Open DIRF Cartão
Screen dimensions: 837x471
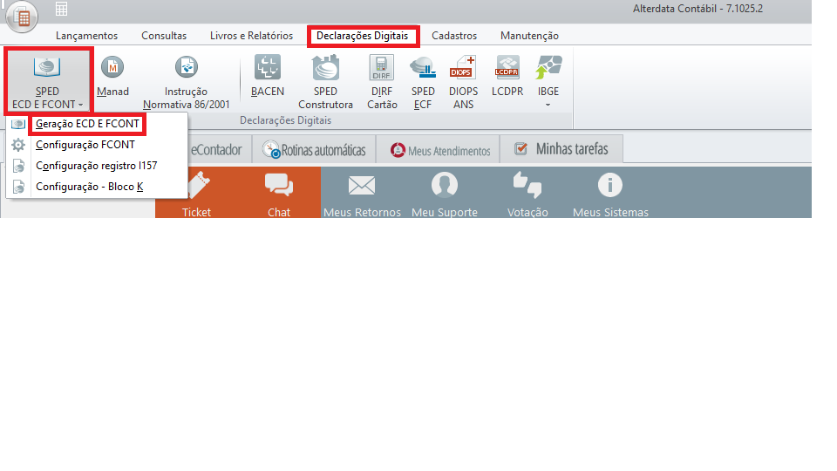(x=382, y=82)
